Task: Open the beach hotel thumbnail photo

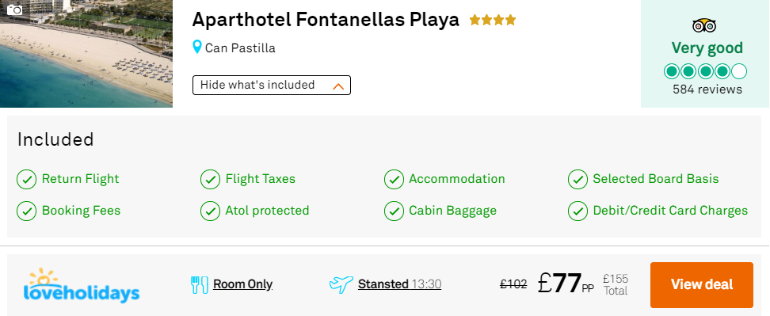Action: point(86,54)
